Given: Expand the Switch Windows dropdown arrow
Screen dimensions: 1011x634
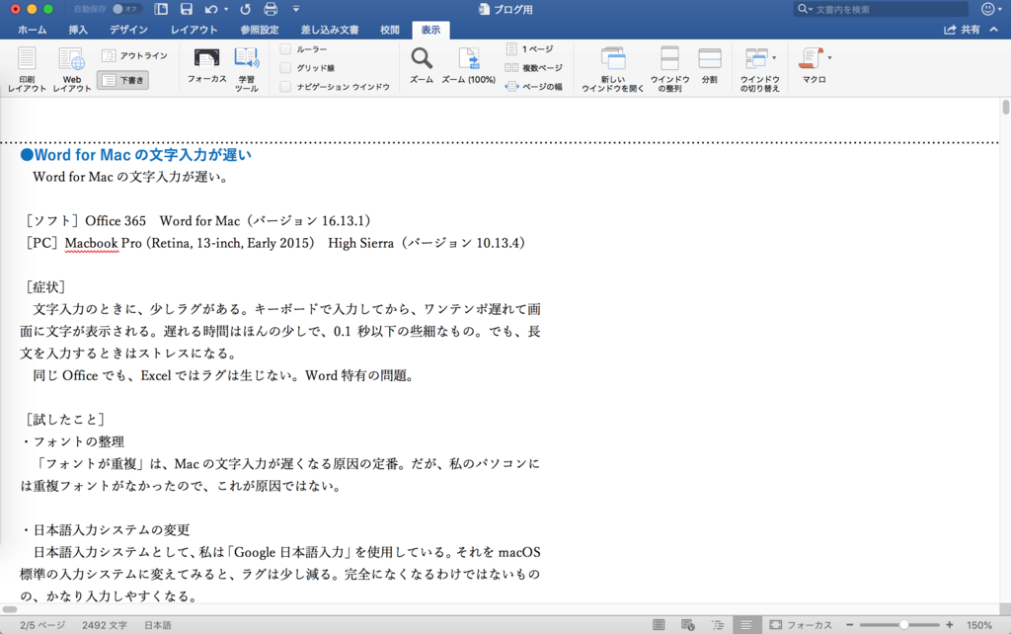Looking at the screenshot, I should 774,58.
